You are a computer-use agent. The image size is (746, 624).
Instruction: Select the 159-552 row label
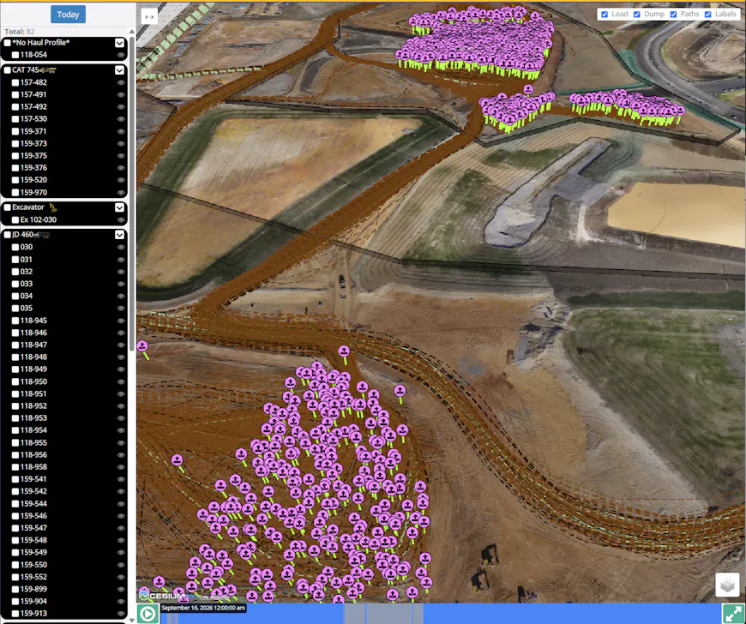coord(33,577)
